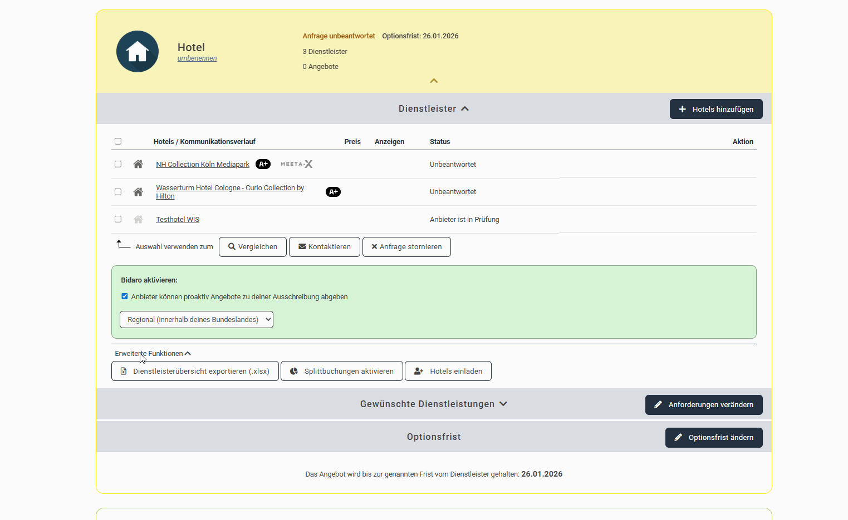Screen dimensions: 848x520
Task: Click the A+ badge next to NH Collection
Action: 263,164
